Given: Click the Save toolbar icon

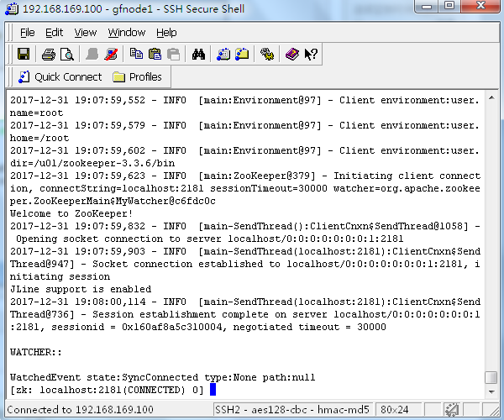Looking at the screenshot, I should coord(24,54).
